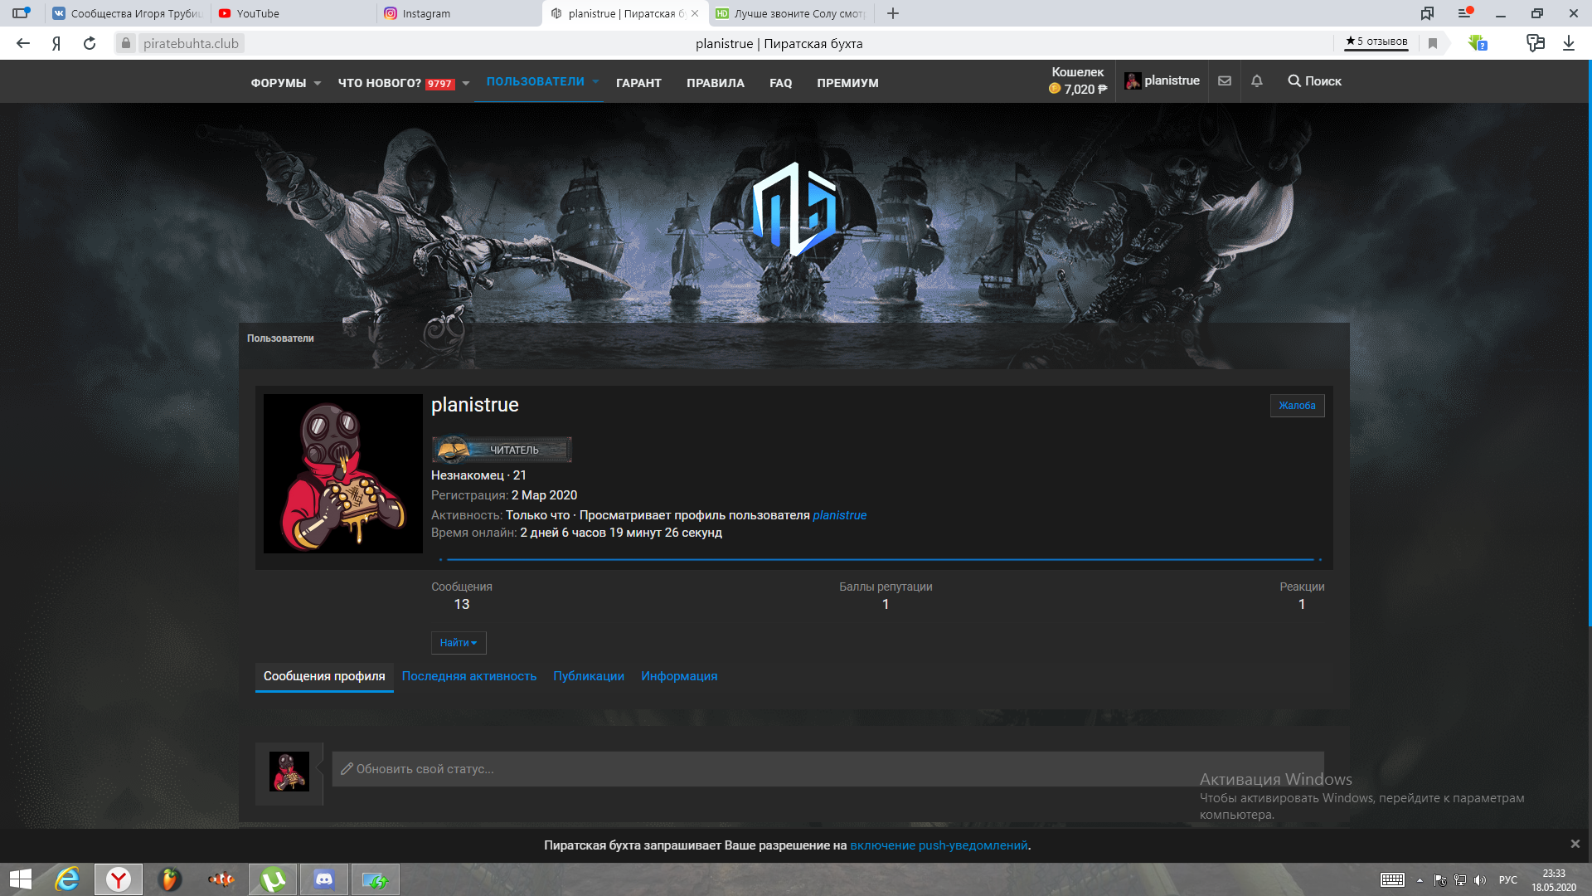The image size is (1592, 896).
Task: Follow the включение push-уведомлений link
Action: click(x=939, y=845)
